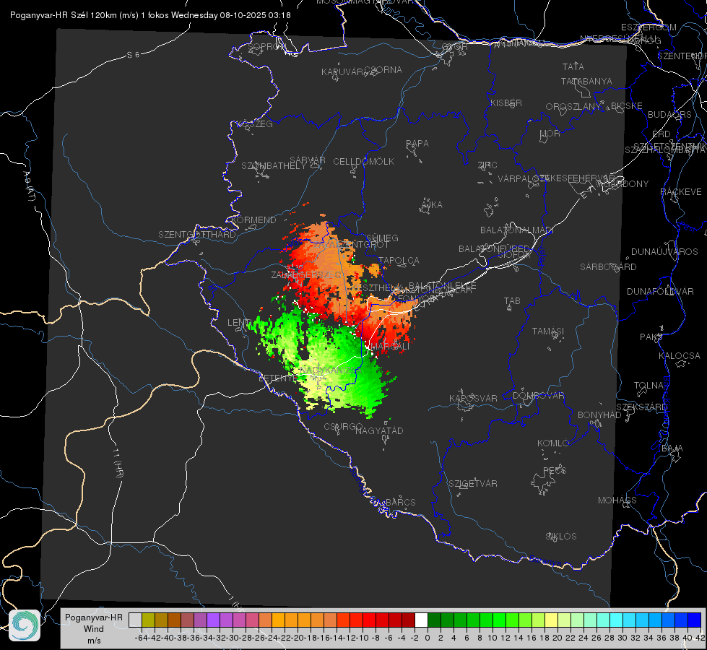The height and width of the screenshot is (650, 707).
Task: Click the SZIGETVÁR city label
Action: coord(473,483)
